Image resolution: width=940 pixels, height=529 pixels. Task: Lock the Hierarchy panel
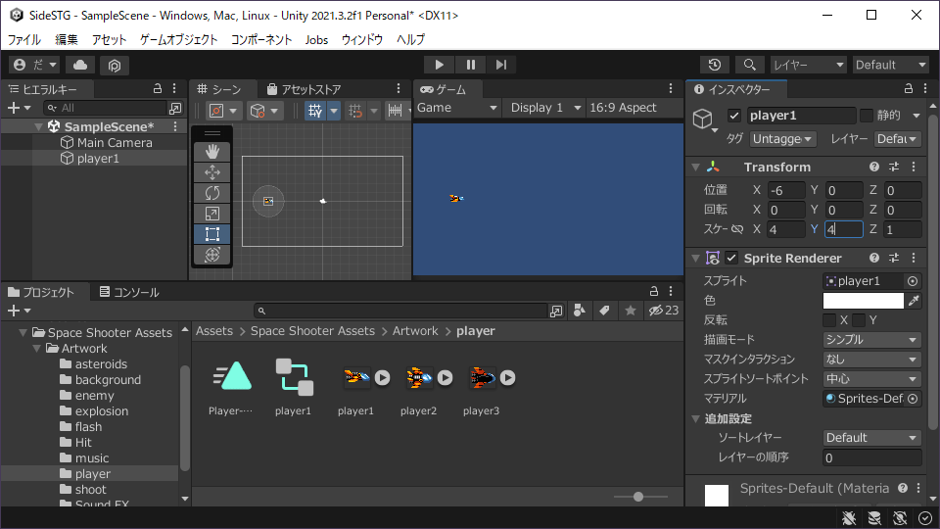point(158,89)
